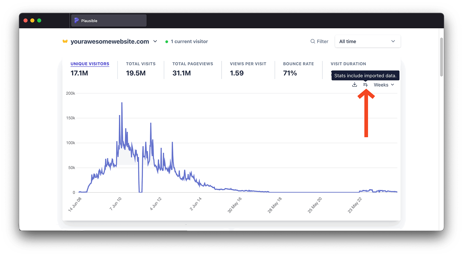
Task: Click the Filter magnifying glass icon
Action: point(313,41)
